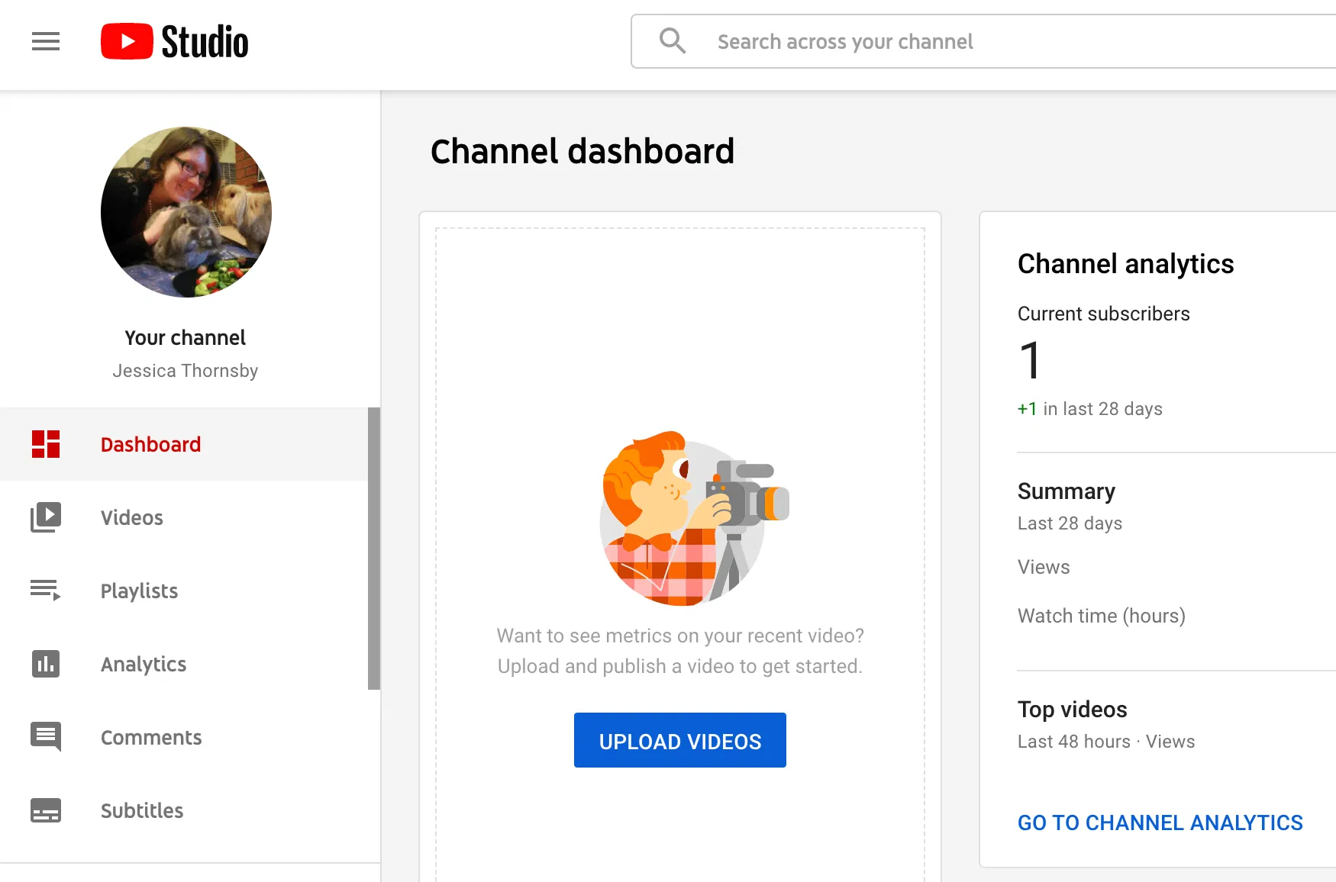This screenshot has height=882, width=1336.
Task: Select the Dashboard grid icon
Action: tap(45, 444)
